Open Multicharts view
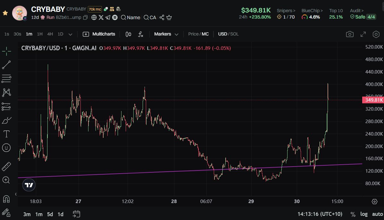 point(99,34)
